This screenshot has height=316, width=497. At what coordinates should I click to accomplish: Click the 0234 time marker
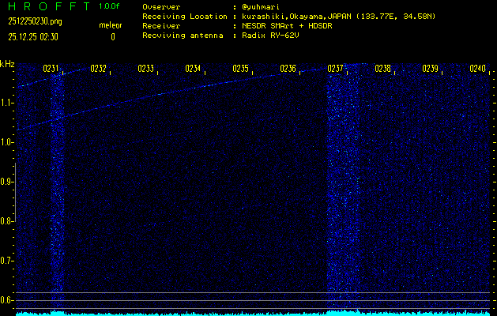coord(194,69)
